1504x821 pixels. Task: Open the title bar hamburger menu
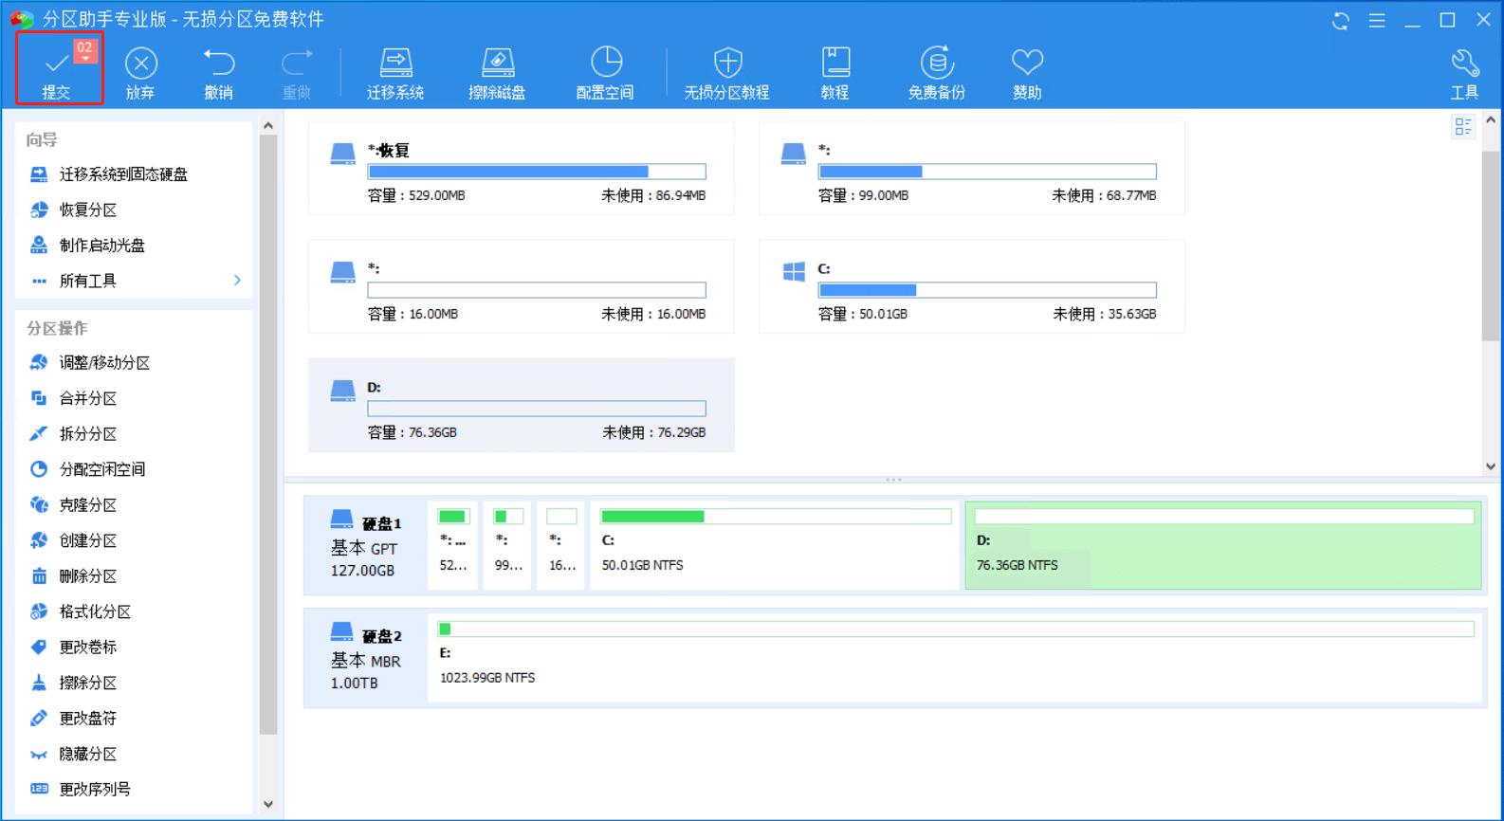pos(1377,21)
